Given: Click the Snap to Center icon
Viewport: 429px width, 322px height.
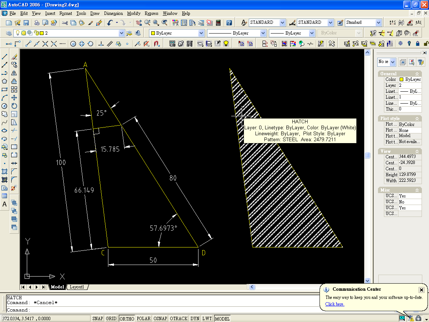Looking at the screenshot, I should tap(73, 44).
